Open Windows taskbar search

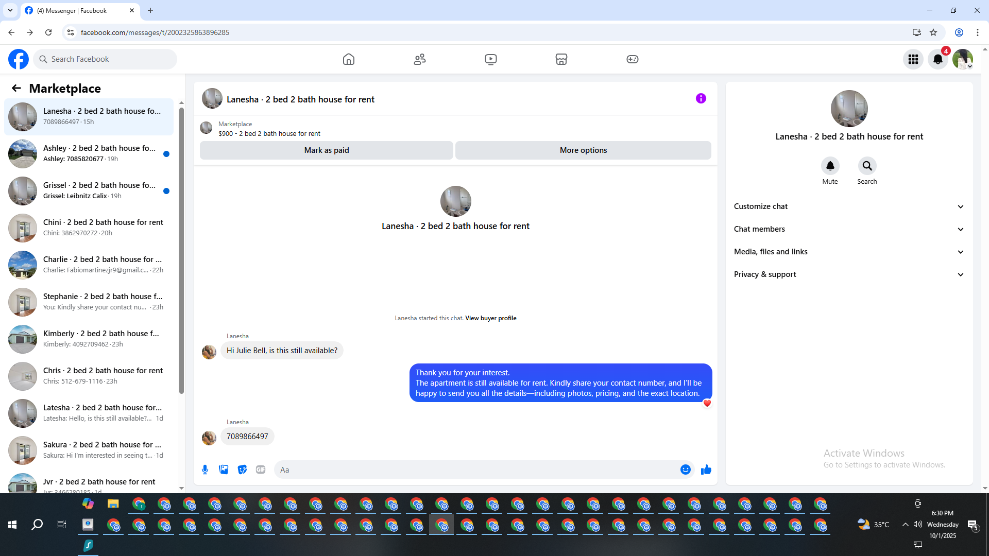[x=37, y=525]
